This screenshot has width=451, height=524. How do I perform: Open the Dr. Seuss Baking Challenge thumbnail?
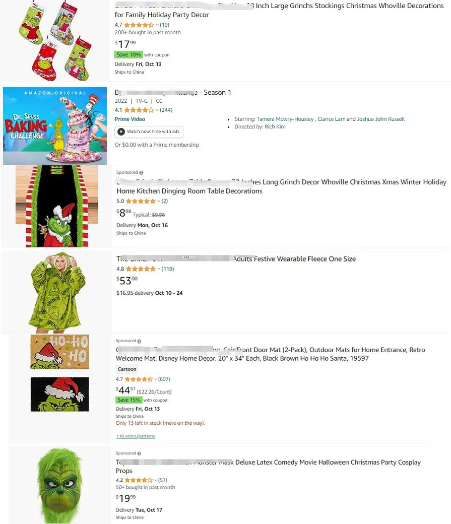pyautogui.click(x=55, y=126)
